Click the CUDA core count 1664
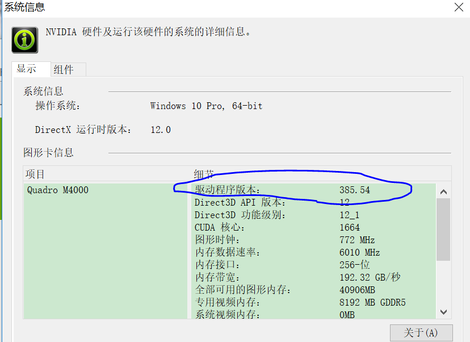Screen dimensions: 470x342 (x=350, y=227)
